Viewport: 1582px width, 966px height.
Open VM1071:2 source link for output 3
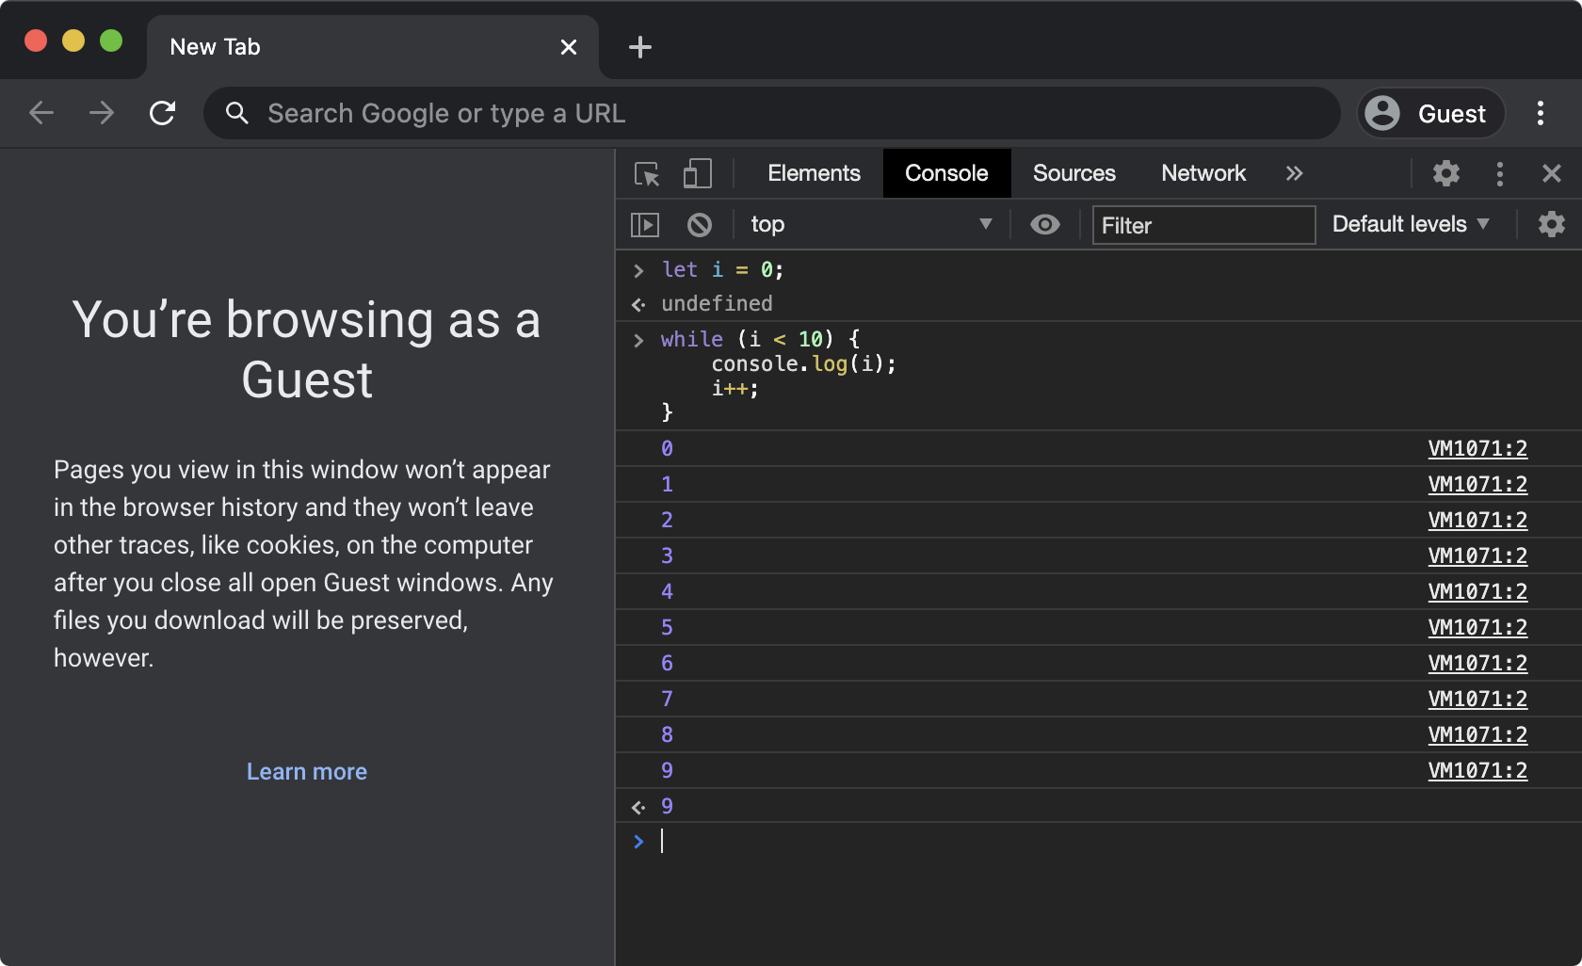pyautogui.click(x=1477, y=556)
